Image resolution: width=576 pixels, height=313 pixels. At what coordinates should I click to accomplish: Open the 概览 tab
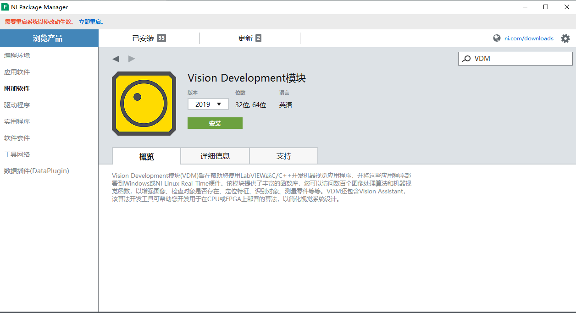pyautogui.click(x=146, y=156)
